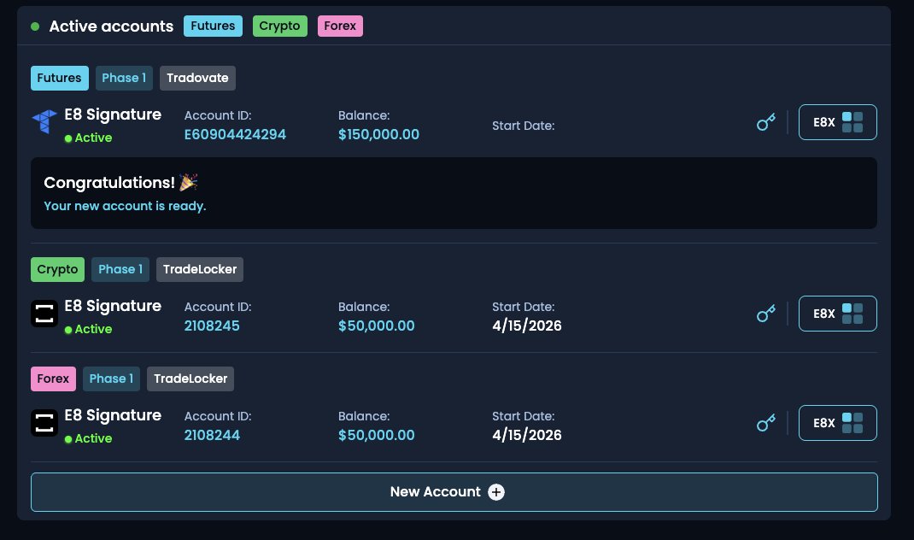This screenshot has height=540, width=914.
Task: Click Active status of Crypto account
Action: pyautogui.click(x=89, y=330)
